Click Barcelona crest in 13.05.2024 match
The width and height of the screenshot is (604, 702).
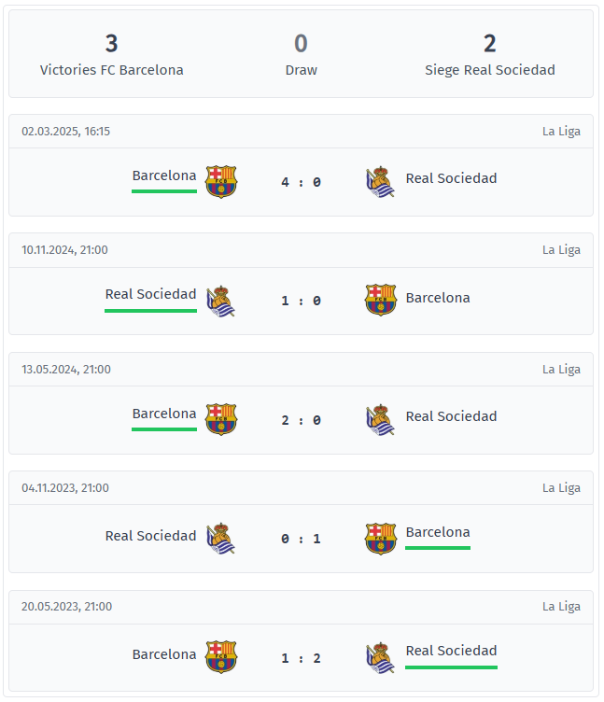(x=221, y=419)
